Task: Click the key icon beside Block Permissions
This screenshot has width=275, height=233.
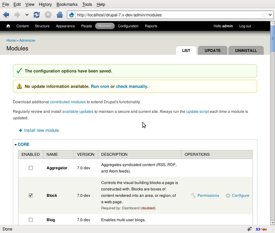Action: (193, 196)
